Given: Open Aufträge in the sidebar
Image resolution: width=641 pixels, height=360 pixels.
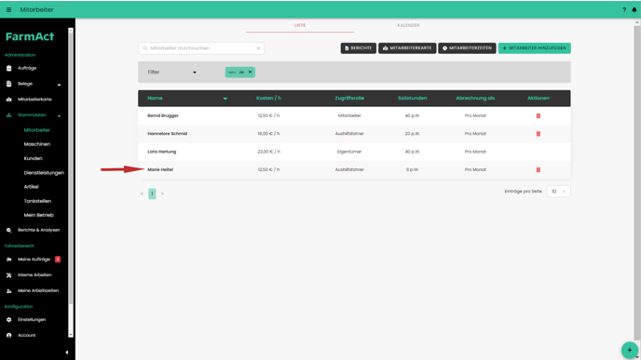Looking at the screenshot, I should click(27, 68).
